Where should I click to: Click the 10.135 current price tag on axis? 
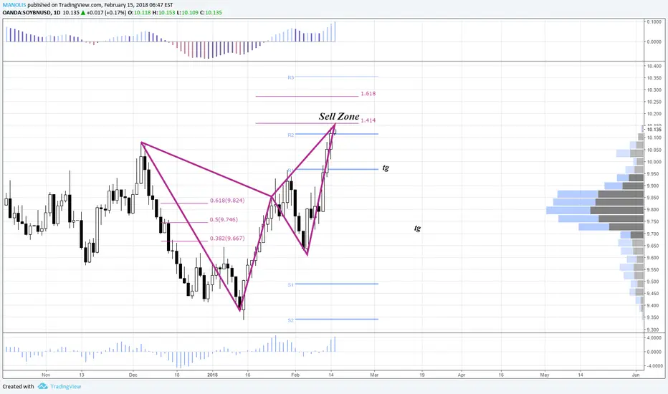[x=654, y=130]
